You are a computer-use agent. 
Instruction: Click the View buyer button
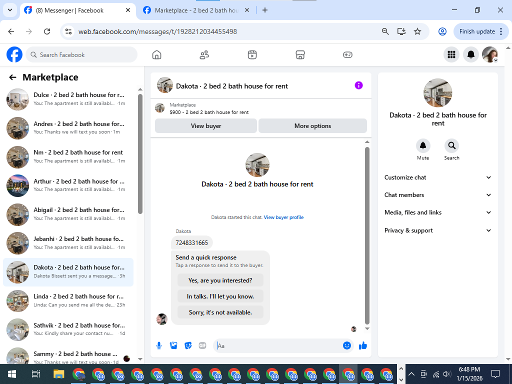pos(205,125)
